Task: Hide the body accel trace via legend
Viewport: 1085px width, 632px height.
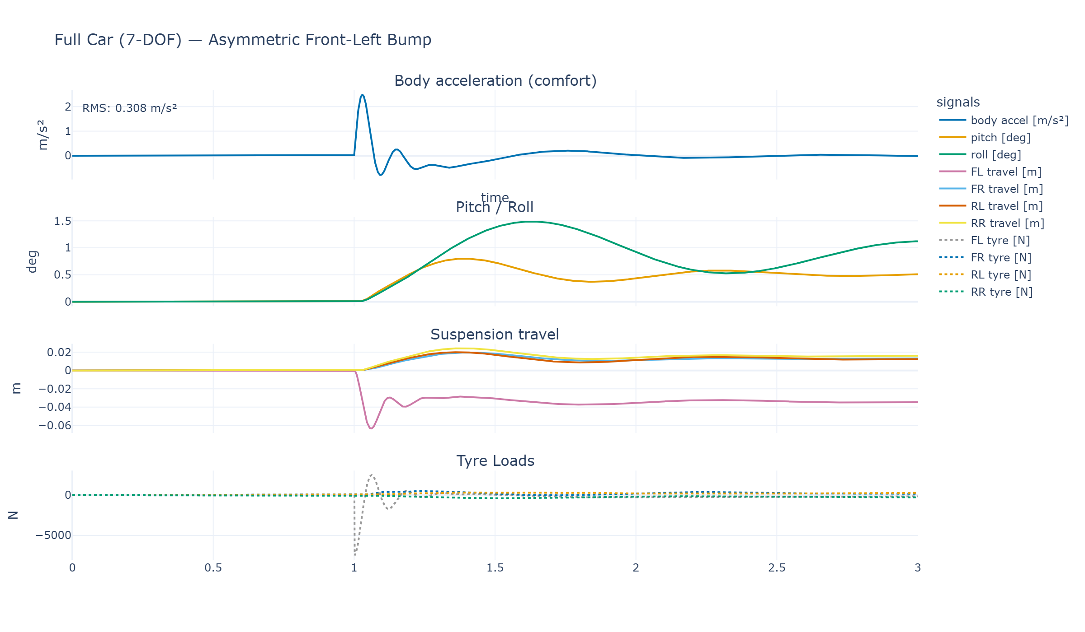Action: click(x=1004, y=120)
